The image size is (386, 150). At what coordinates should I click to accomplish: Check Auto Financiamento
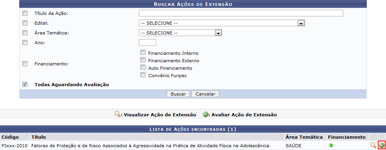[143, 67]
